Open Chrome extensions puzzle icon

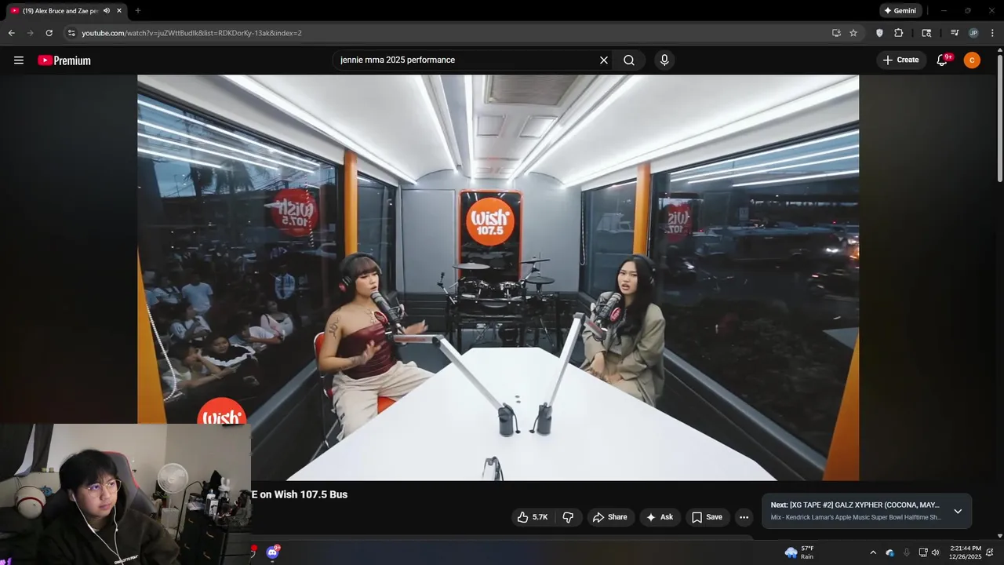tap(899, 33)
